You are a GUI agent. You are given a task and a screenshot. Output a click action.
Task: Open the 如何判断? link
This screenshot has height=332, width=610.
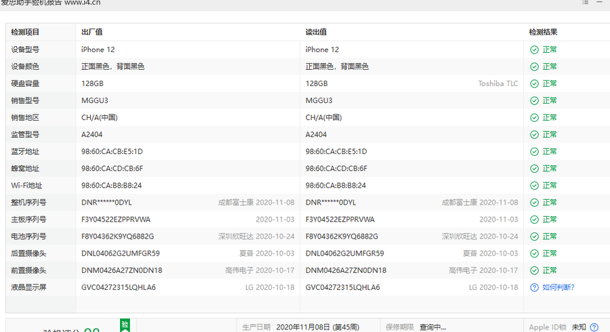coord(558,287)
